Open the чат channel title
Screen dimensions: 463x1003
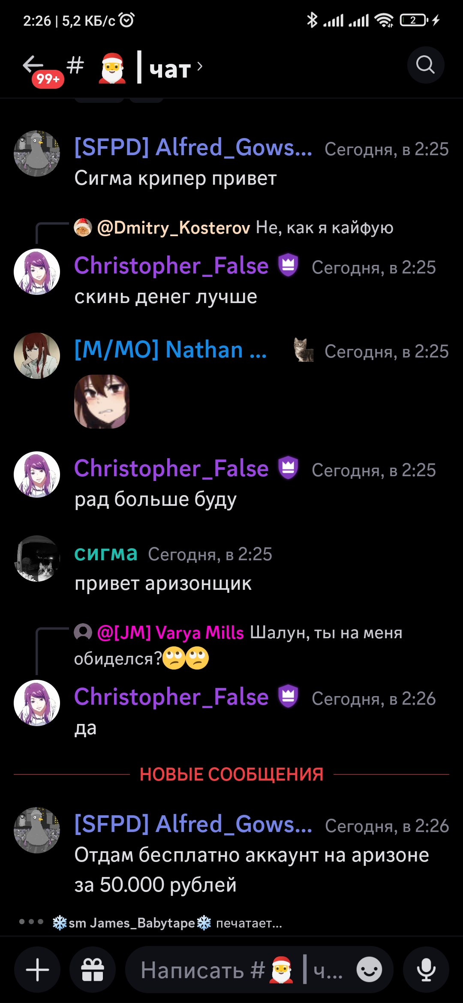coord(170,68)
